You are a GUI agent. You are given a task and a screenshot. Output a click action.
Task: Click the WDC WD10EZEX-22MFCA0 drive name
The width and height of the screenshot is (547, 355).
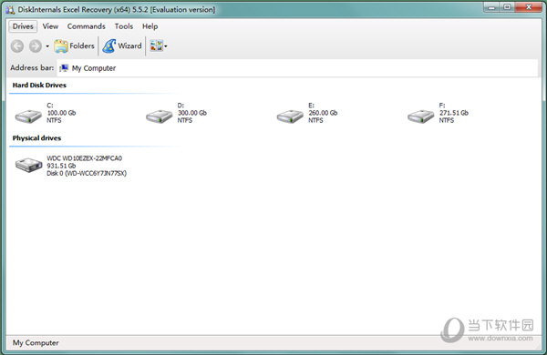click(85, 158)
